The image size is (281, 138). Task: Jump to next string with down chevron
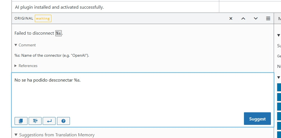[255, 18]
